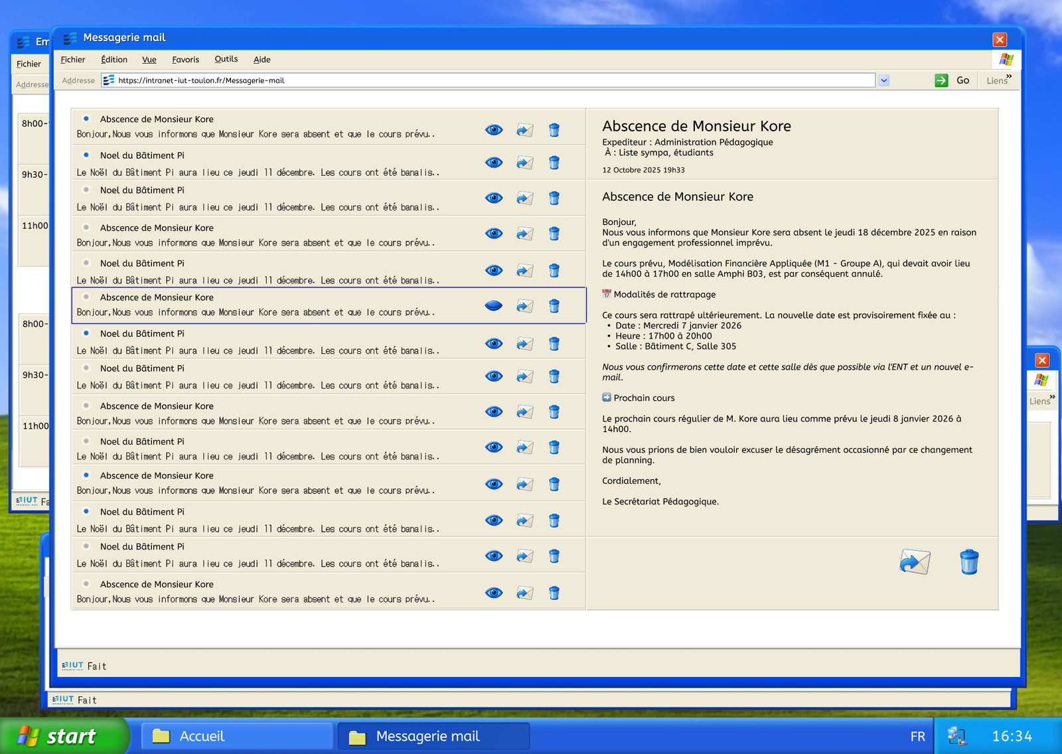The height and width of the screenshot is (754, 1062).
Task: Click the Windows flag logo beside the menu bar
Action: click(x=1006, y=60)
